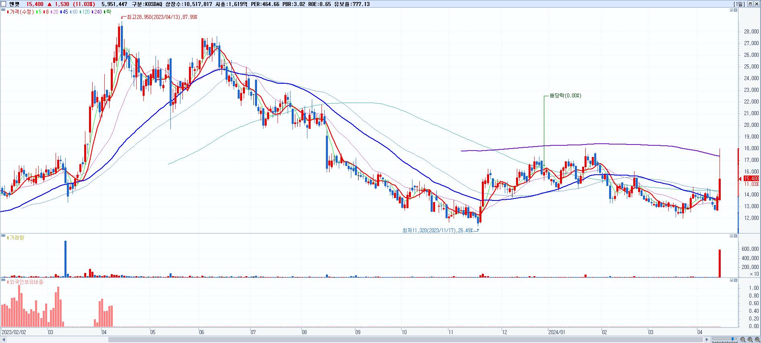
Task: Select the 45-day moving average legend
Action: pos(64,12)
